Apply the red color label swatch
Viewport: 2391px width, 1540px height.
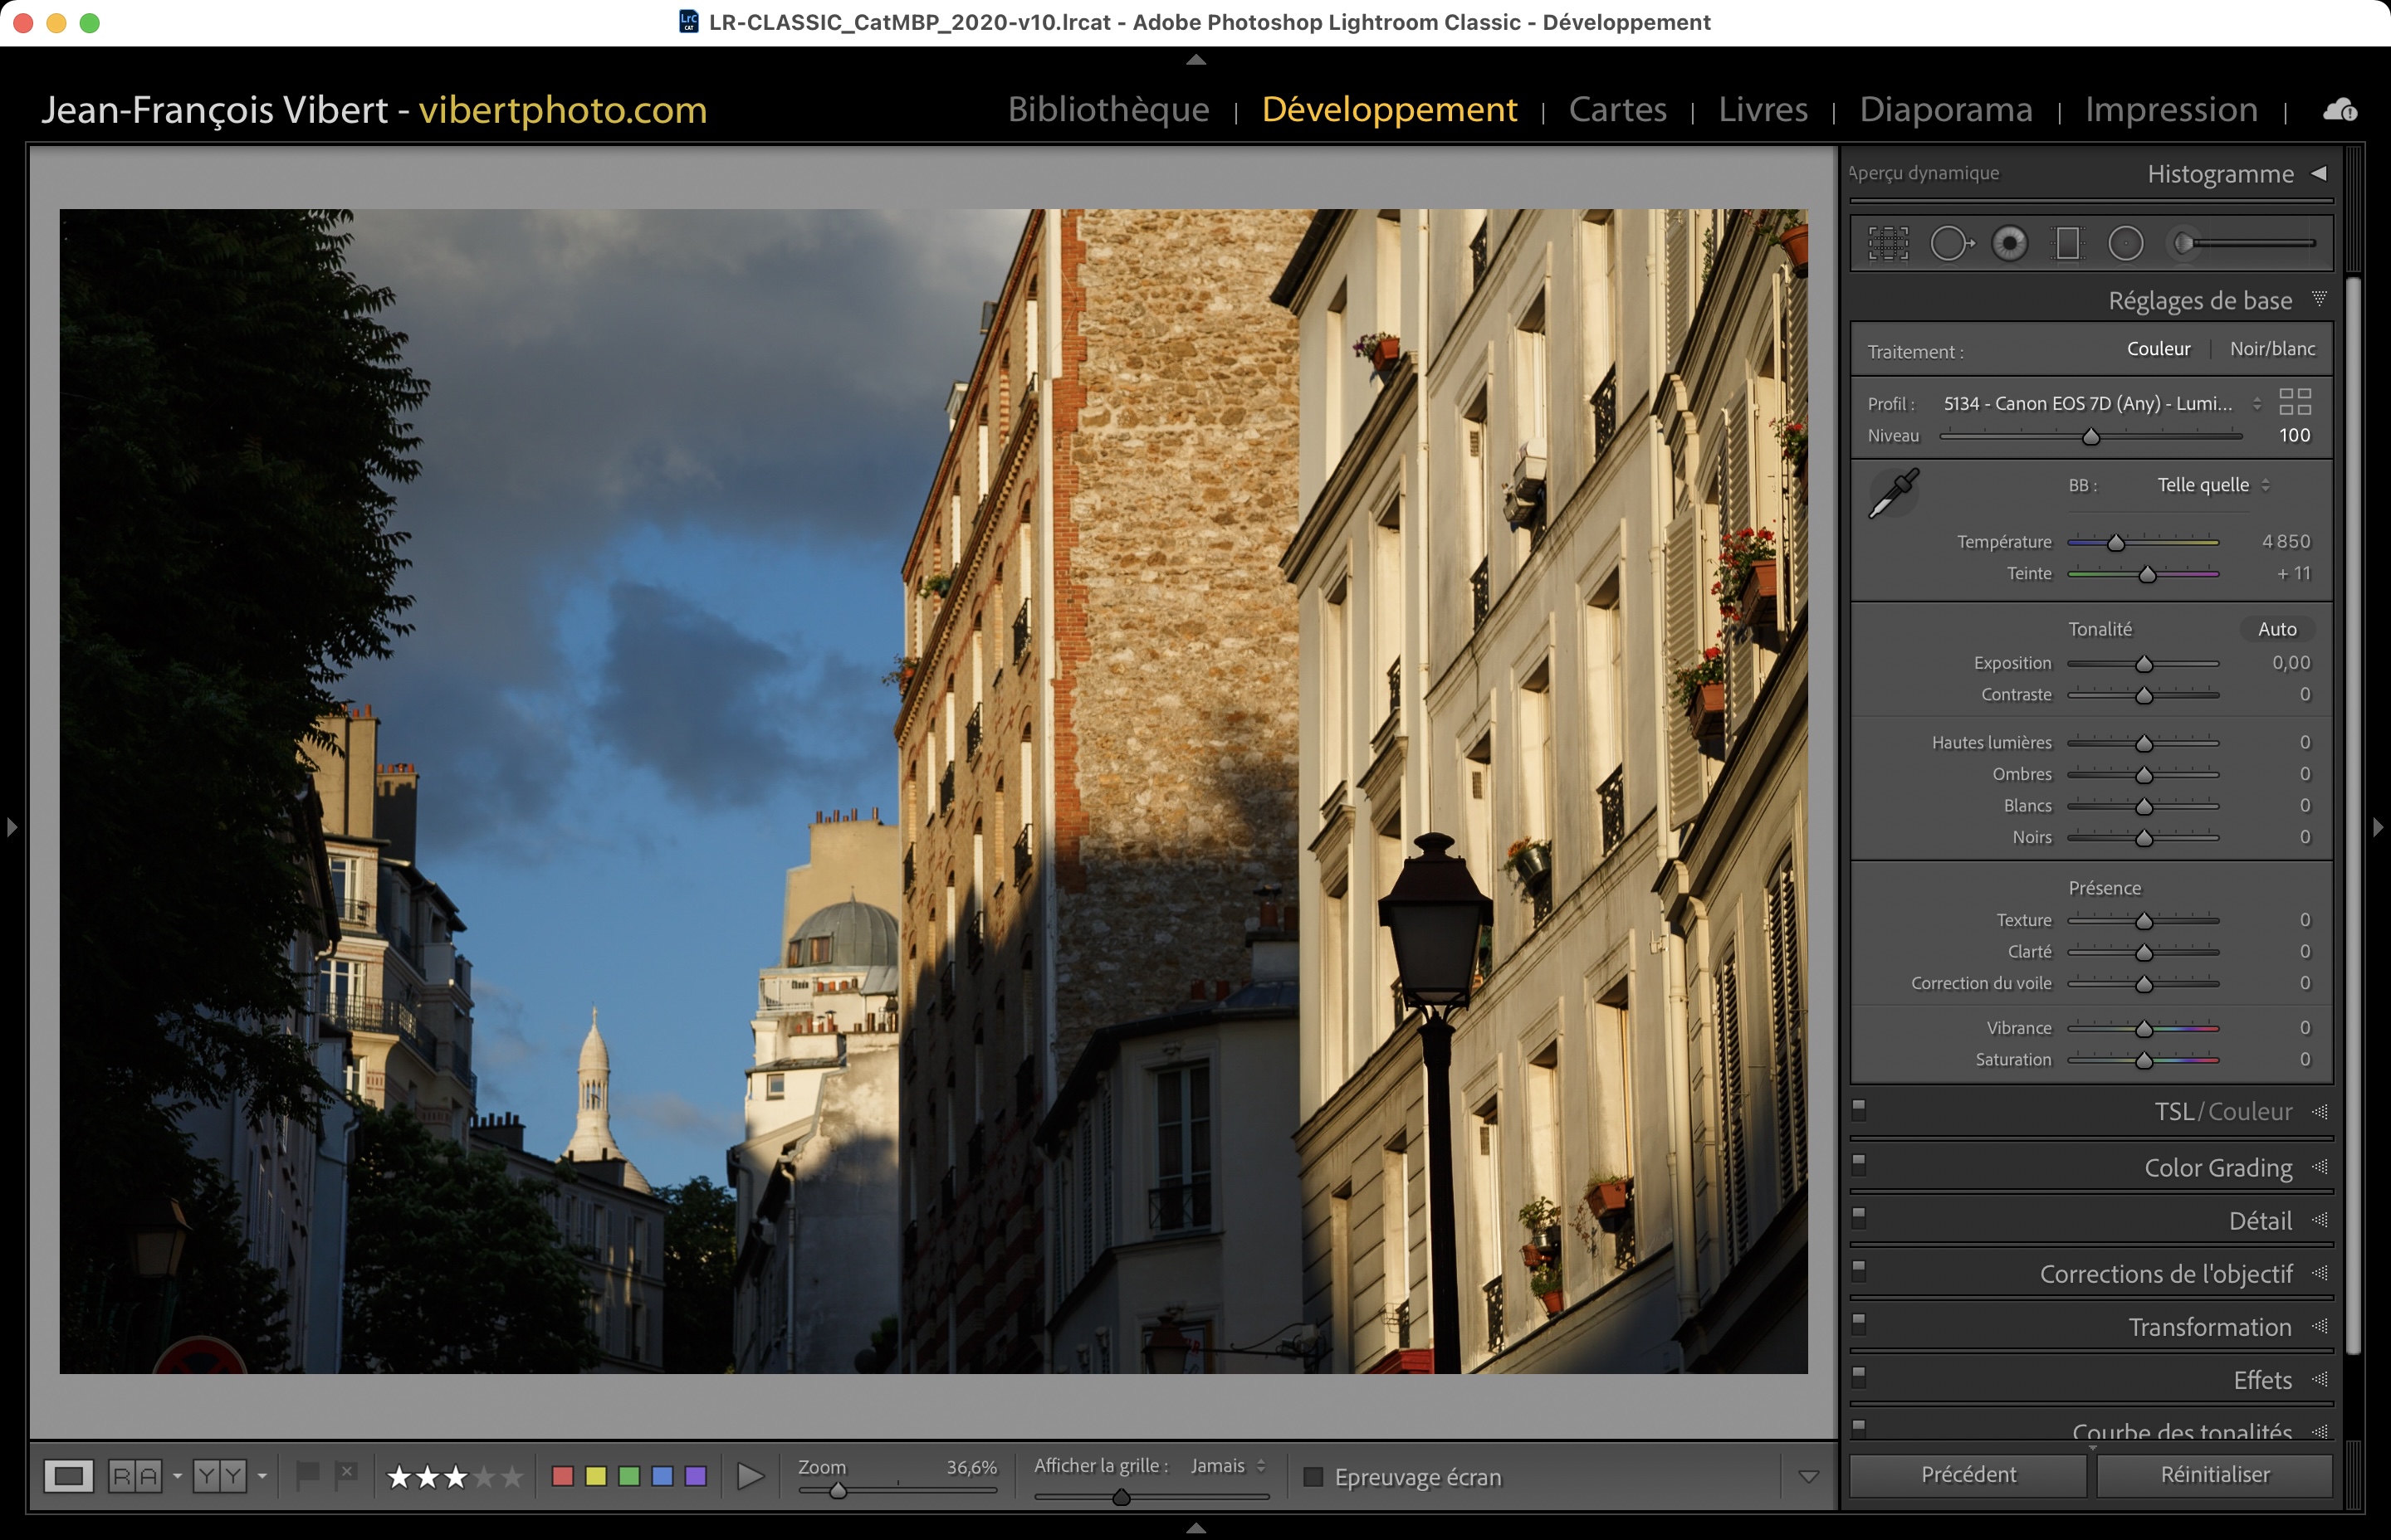point(562,1476)
